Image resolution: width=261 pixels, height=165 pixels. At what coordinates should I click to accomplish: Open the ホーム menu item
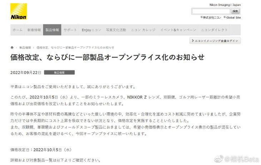click(18, 30)
